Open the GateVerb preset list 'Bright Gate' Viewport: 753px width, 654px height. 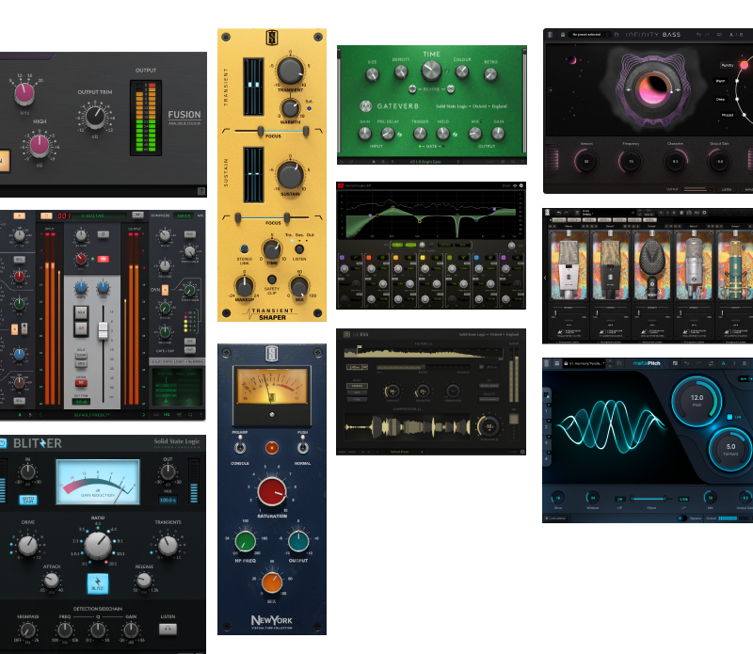(x=428, y=161)
